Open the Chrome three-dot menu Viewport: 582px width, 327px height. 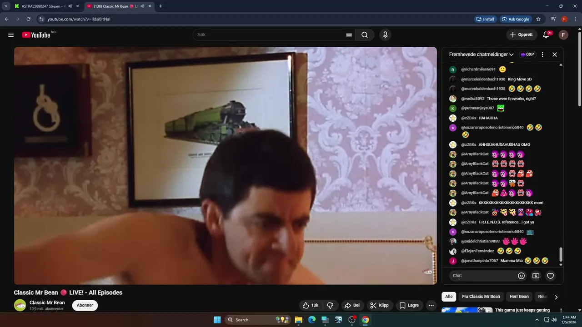click(x=575, y=19)
